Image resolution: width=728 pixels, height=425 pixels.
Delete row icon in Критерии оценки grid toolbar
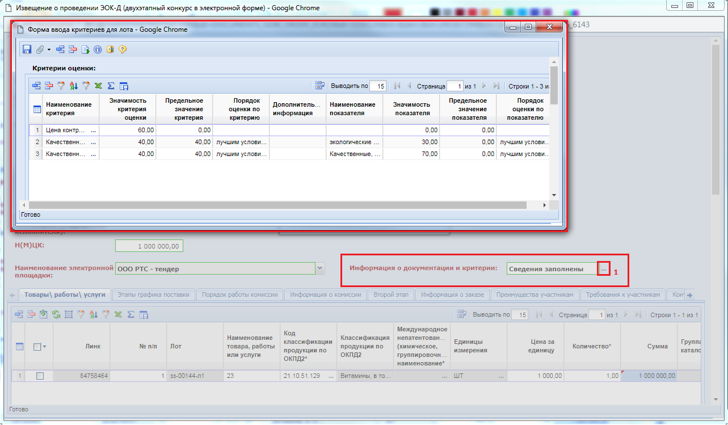coord(49,86)
